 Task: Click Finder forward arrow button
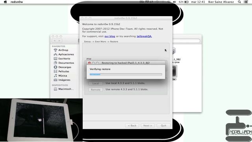coord(59,41)
